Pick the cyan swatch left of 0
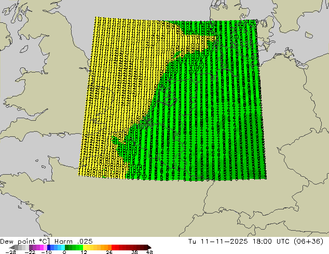This screenshot has width=329, height=254. click(63, 247)
